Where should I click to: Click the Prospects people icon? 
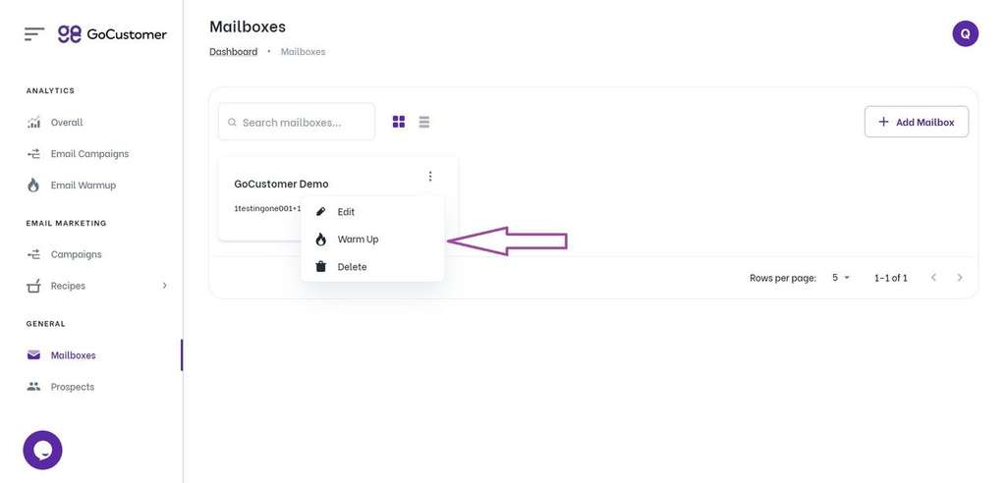pos(33,386)
